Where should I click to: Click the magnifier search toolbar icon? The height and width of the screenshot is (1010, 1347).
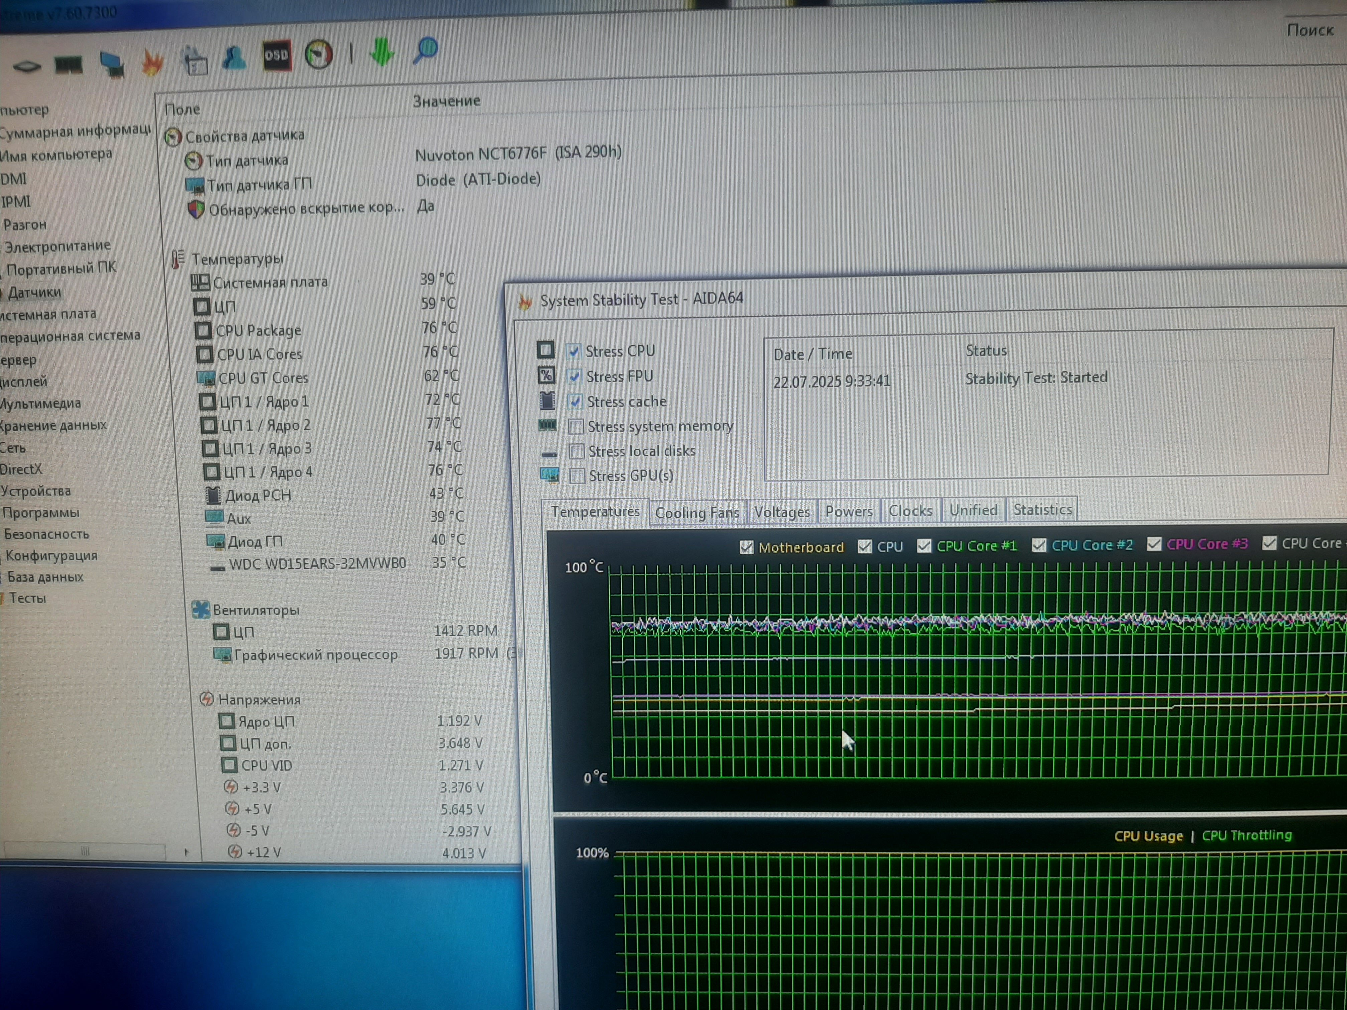426,50
